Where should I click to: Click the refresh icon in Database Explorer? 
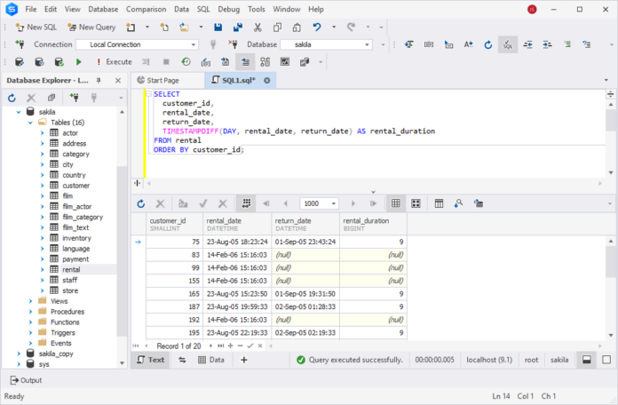[x=12, y=98]
